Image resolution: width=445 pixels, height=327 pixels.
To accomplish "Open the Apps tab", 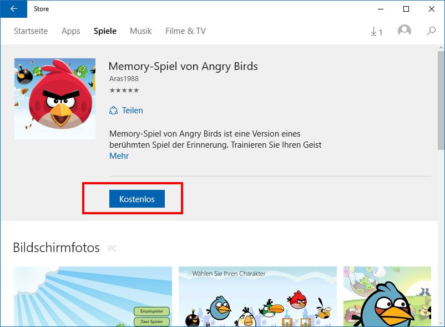I will [70, 31].
